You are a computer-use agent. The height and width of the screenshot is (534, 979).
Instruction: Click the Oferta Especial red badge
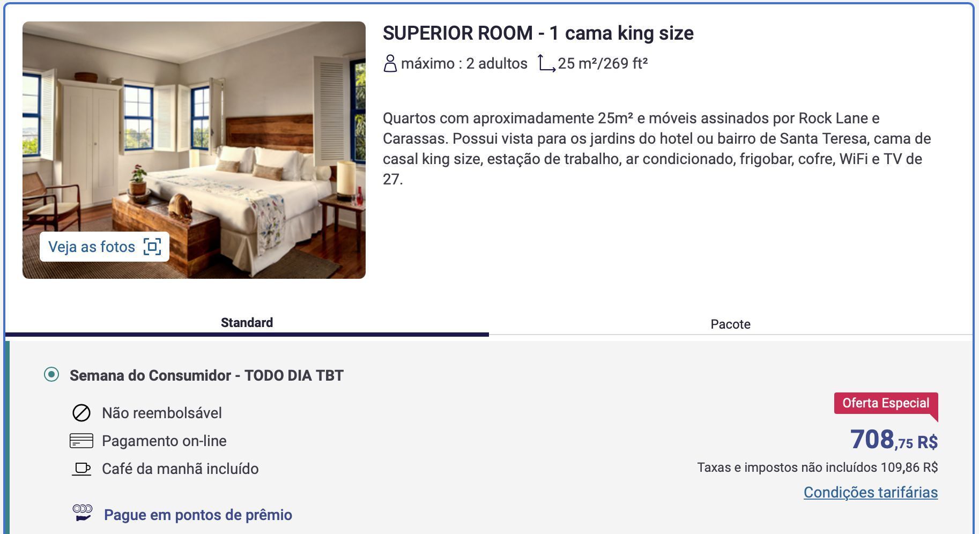[885, 403]
